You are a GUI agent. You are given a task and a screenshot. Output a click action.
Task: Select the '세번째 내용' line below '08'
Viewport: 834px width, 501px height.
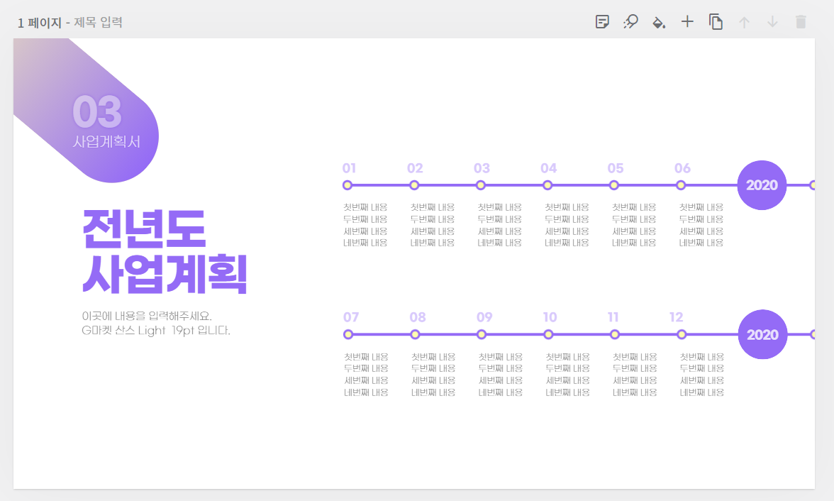[433, 380]
